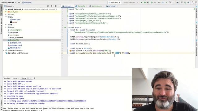This screenshot has height=111, width=198.
Task: Hide the Project panel with minus icon
Action: coord(59,6)
